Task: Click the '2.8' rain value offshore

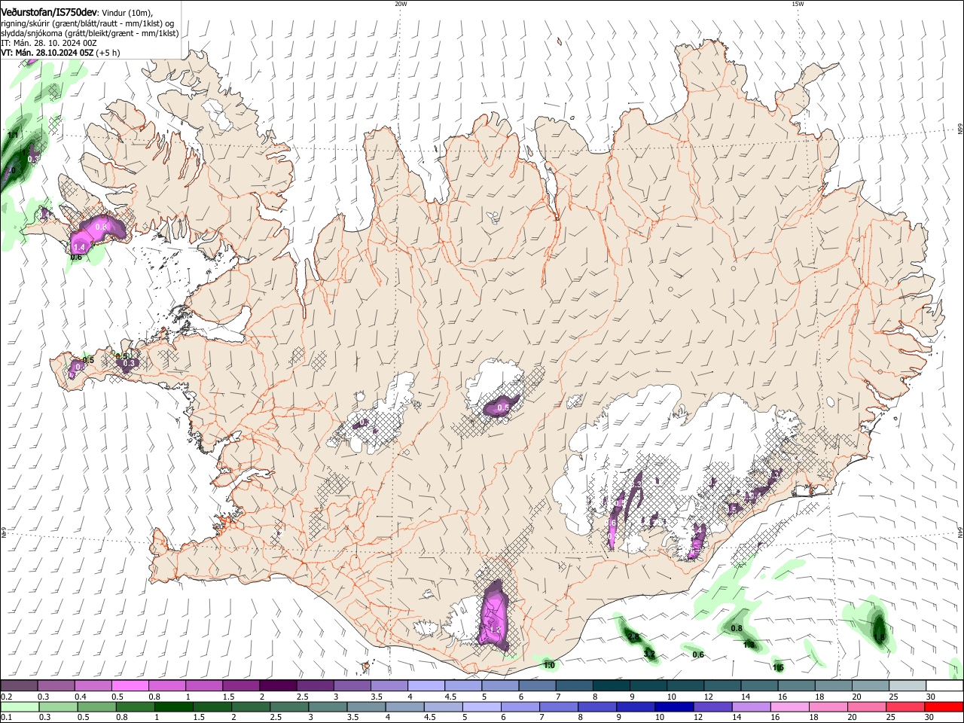Action: [x=634, y=638]
